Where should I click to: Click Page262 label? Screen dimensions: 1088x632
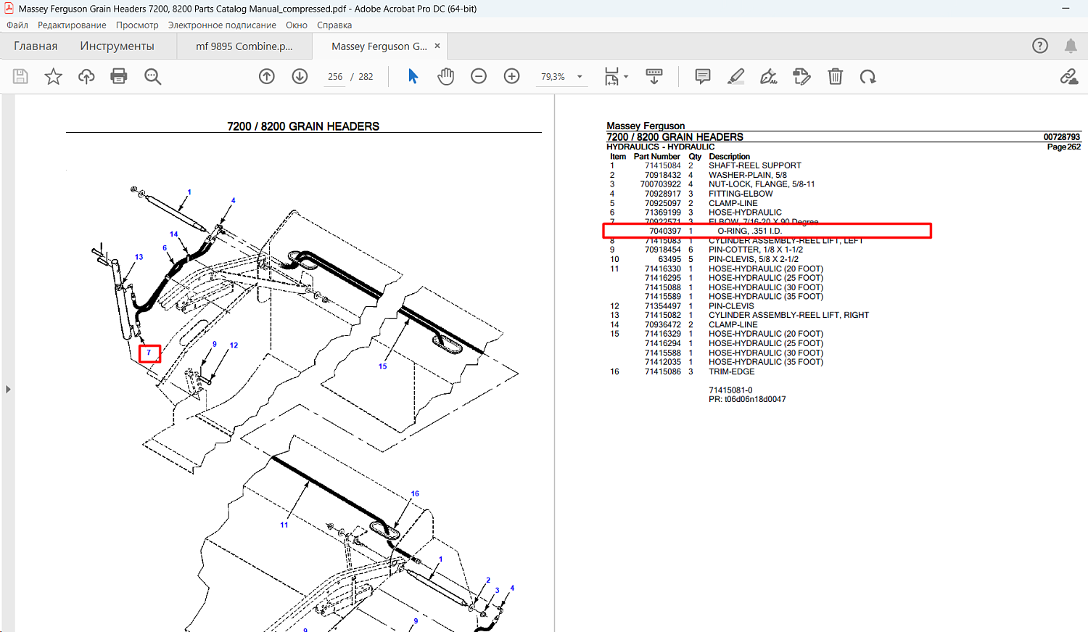click(x=1064, y=147)
